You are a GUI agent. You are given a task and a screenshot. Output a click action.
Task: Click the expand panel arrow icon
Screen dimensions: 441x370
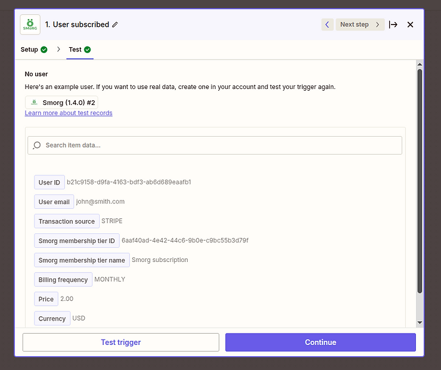393,24
